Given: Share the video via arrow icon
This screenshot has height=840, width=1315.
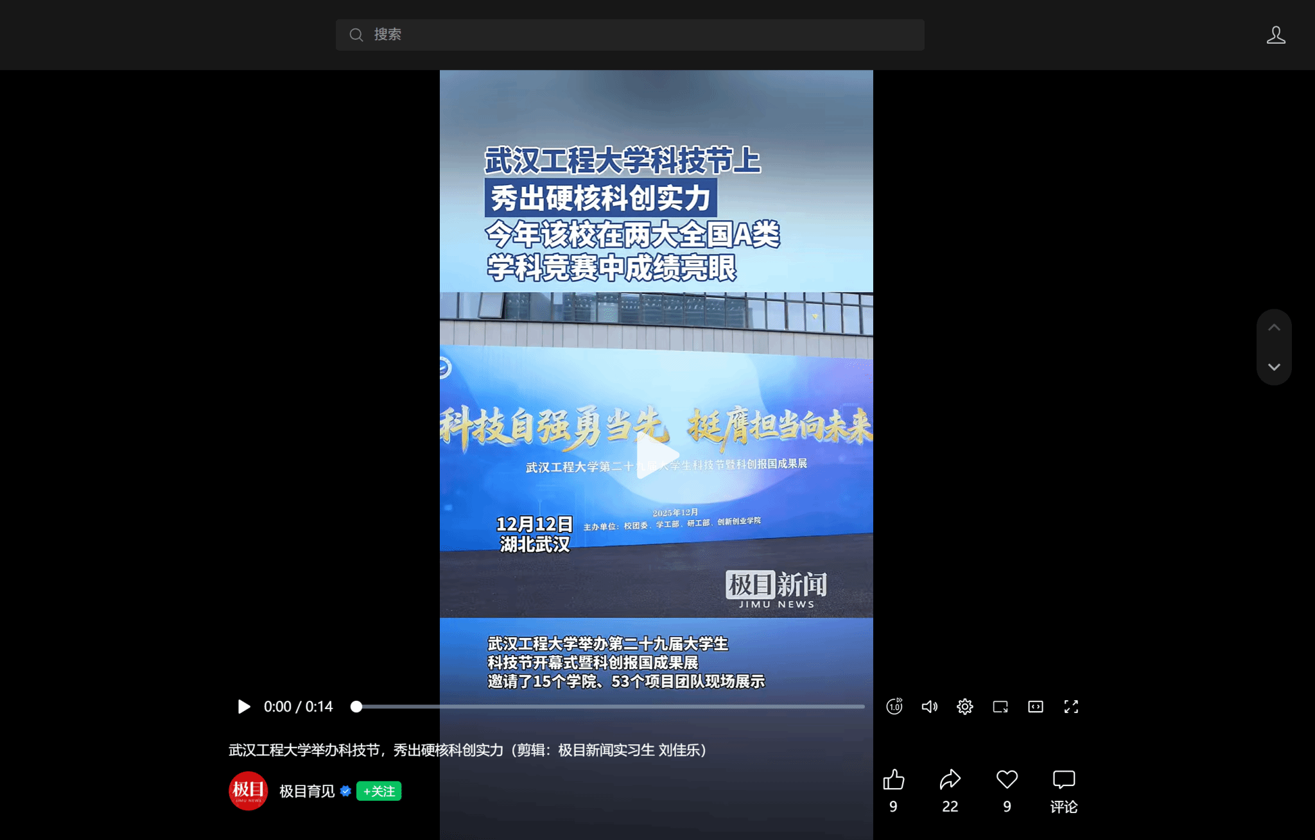Looking at the screenshot, I should pyautogui.click(x=950, y=780).
